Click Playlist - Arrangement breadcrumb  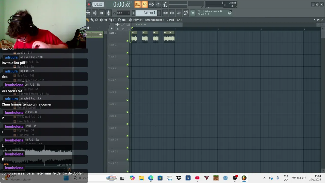(x=148, y=20)
